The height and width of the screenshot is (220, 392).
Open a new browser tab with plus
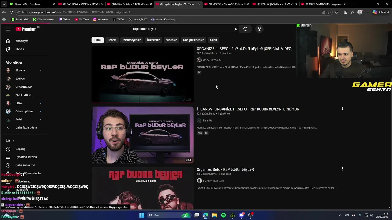pyautogui.click(x=352, y=4)
